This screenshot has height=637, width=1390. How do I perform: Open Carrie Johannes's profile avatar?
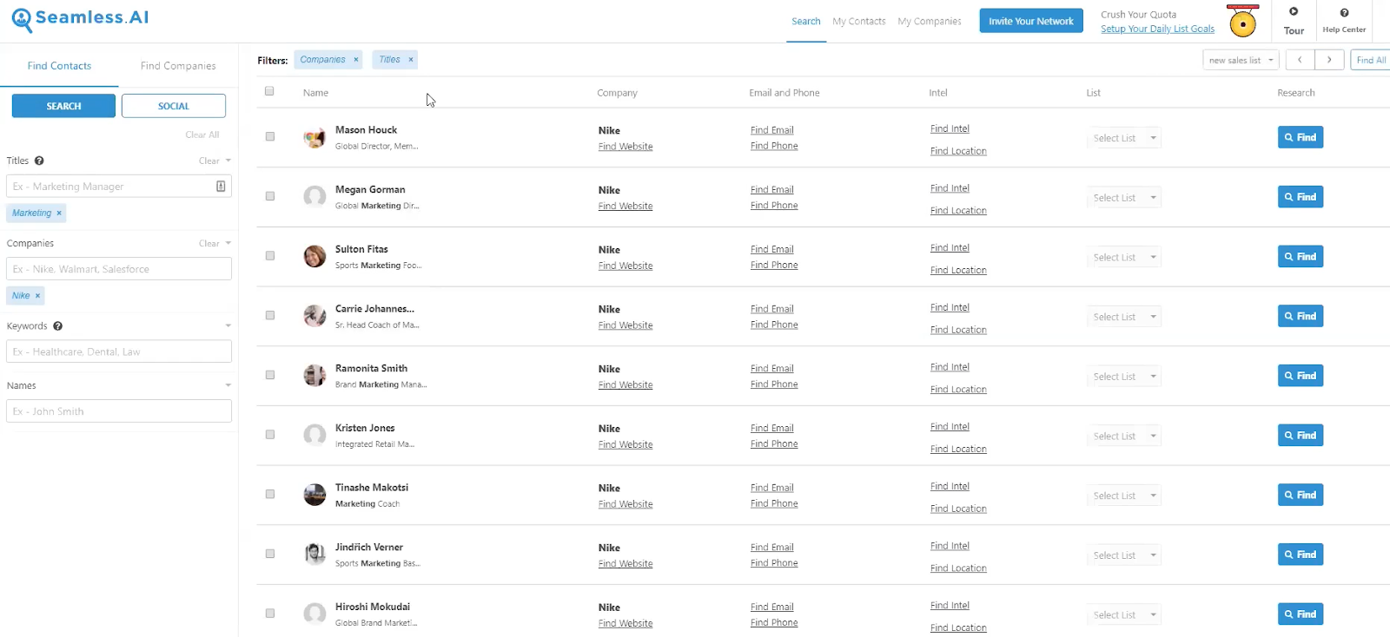(314, 316)
